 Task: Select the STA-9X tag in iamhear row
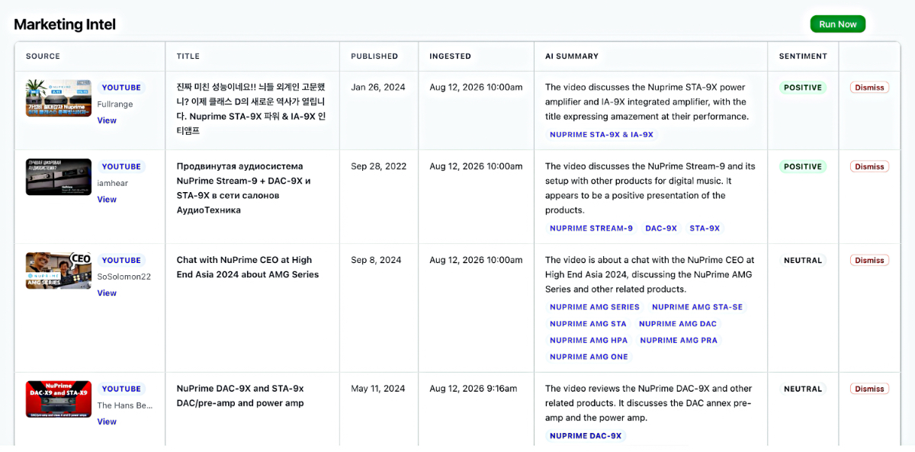[x=705, y=229]
